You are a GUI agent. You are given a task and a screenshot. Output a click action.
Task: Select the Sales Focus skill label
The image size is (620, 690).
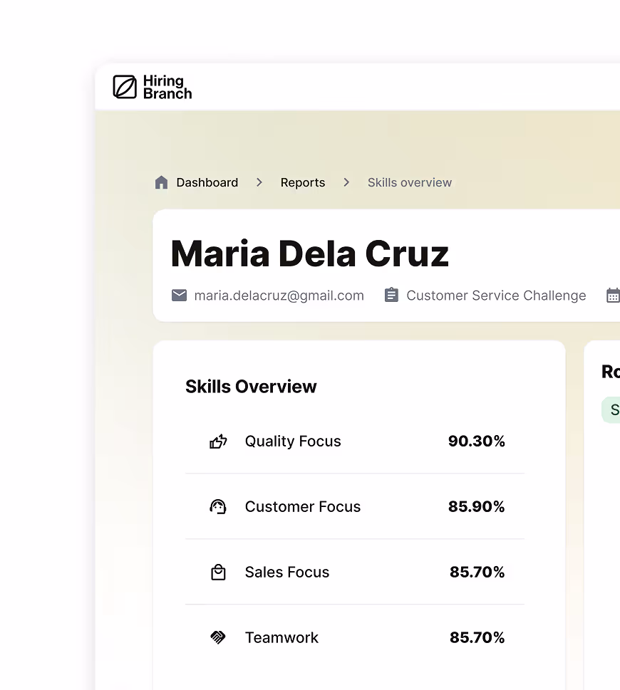click(287, 572)
